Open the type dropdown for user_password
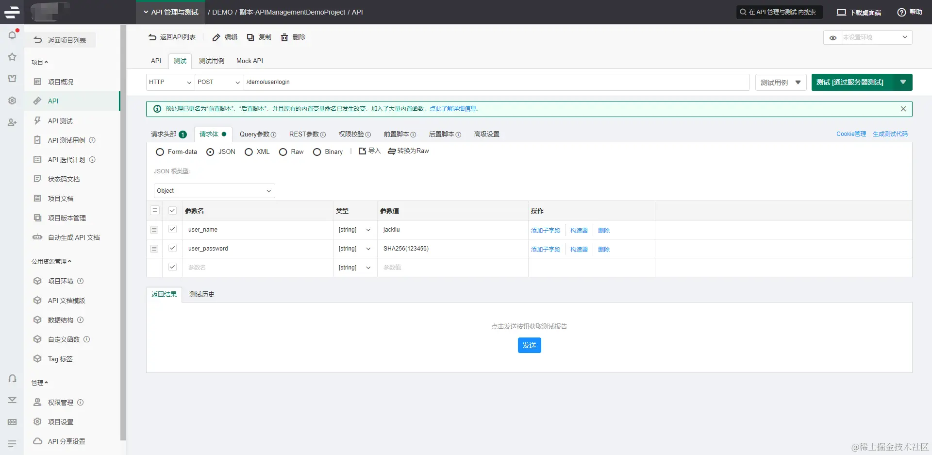The width and height of the screenshot is (932, 455). (355, 249)
